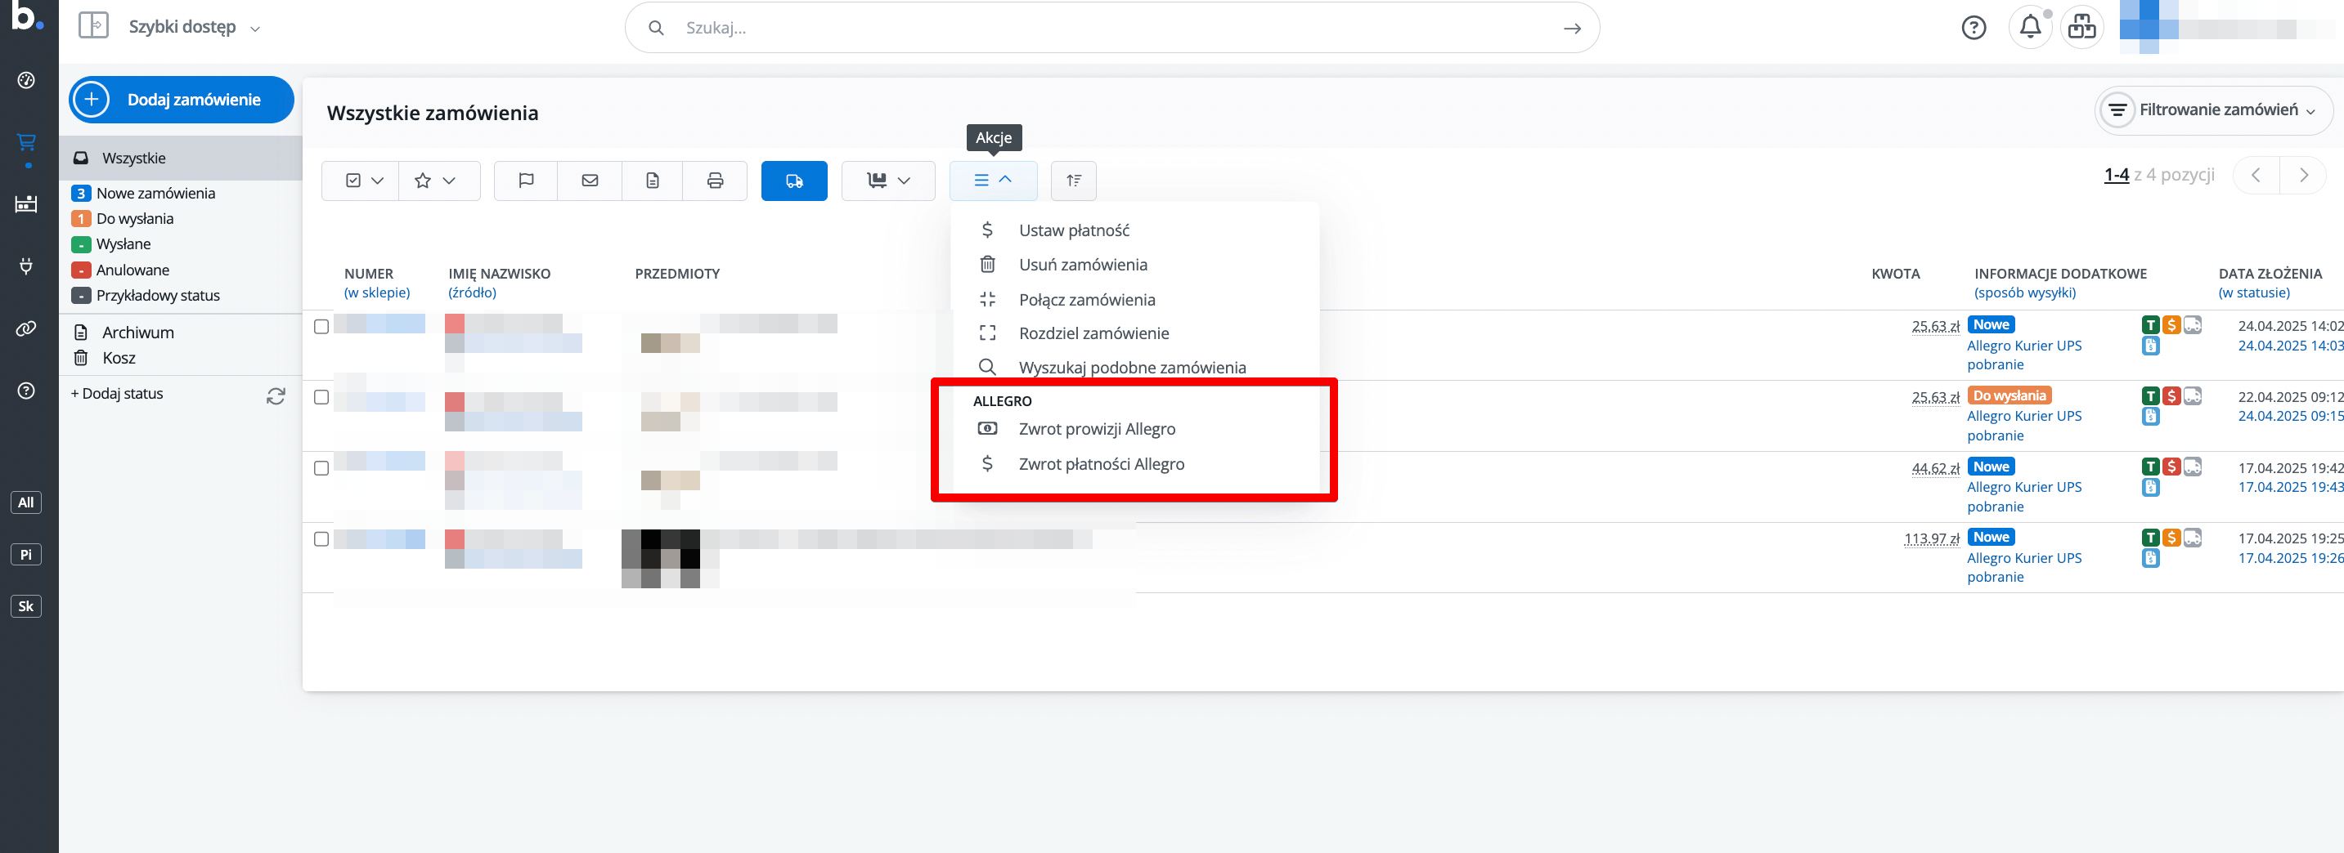The width and height of the screenshot is (2344, 853).
Task: Open the notifications bell
Action: pyautogui.click(x=2029, y=27)
